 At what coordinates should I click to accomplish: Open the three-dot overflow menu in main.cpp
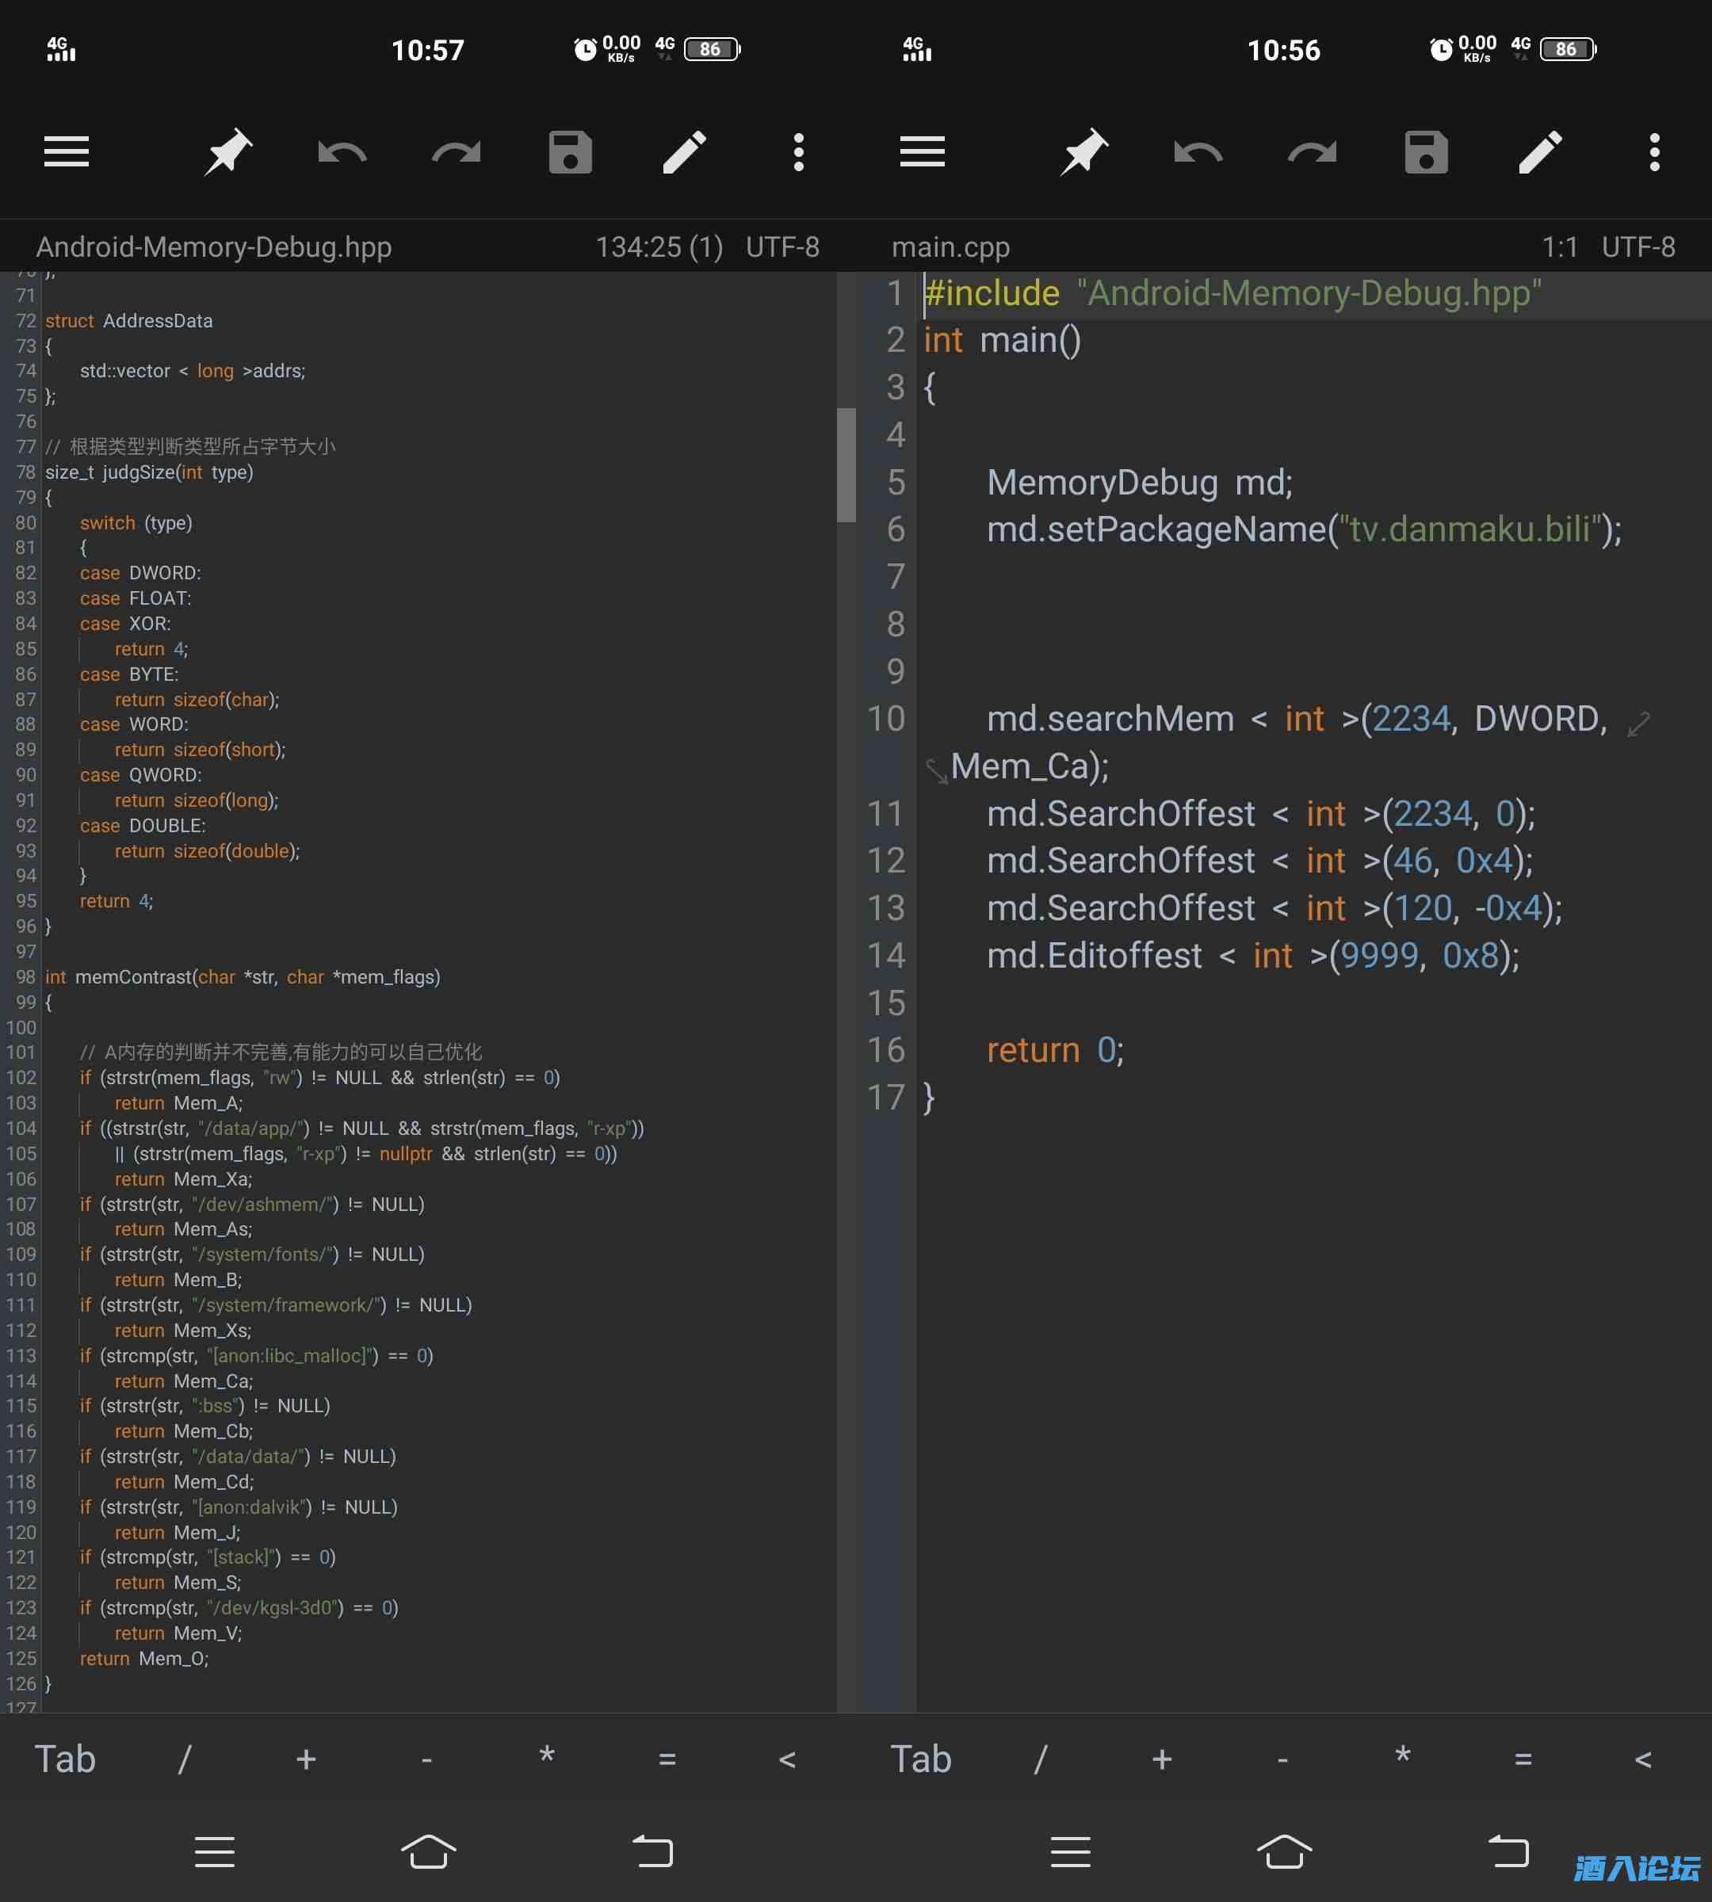point(1655,151)
